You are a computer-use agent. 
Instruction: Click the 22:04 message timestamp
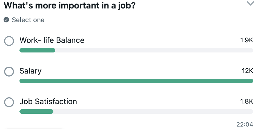(245, 125)
